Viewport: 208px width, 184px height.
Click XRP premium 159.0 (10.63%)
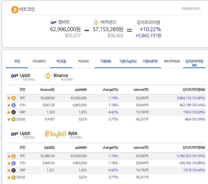[194, 112]
